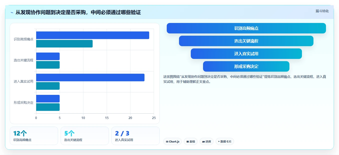Click the x-axis tick value 10
This screenshot has width=339, height=155.
pos(83,118)
